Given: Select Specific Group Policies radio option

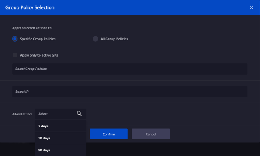Looking at the screenshot, I should [15, 39].
